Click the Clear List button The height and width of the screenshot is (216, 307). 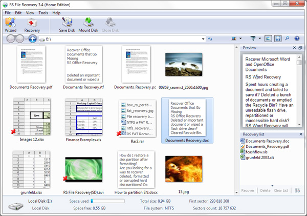281,190
